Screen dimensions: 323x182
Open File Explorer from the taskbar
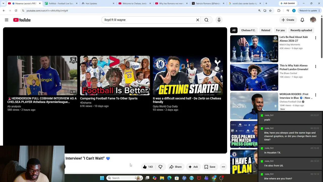pos(162,178)
